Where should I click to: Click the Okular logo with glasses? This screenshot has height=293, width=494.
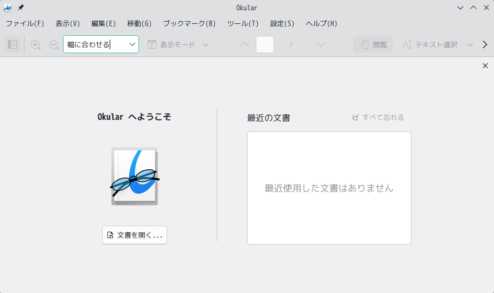(135, 176)
